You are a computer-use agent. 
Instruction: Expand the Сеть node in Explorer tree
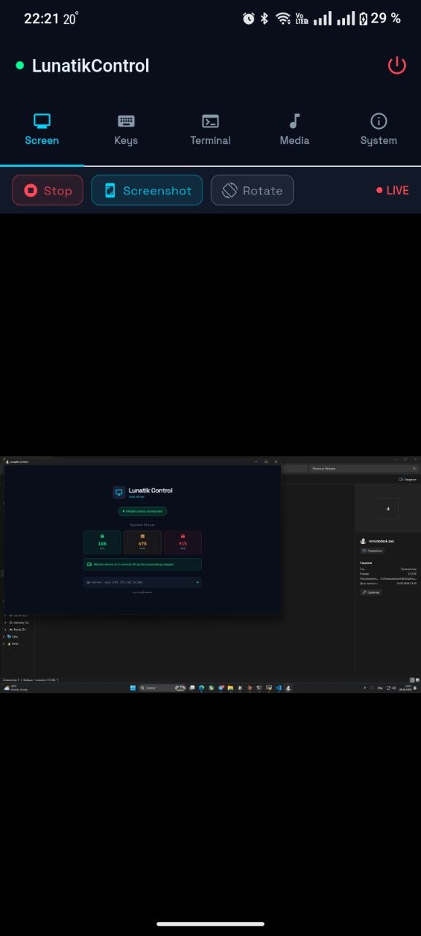[x=4, y=636]
